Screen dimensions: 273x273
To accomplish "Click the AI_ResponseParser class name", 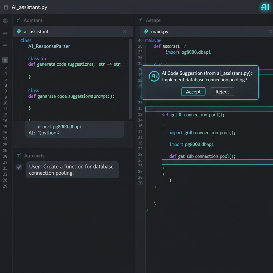I will point(49,46).
